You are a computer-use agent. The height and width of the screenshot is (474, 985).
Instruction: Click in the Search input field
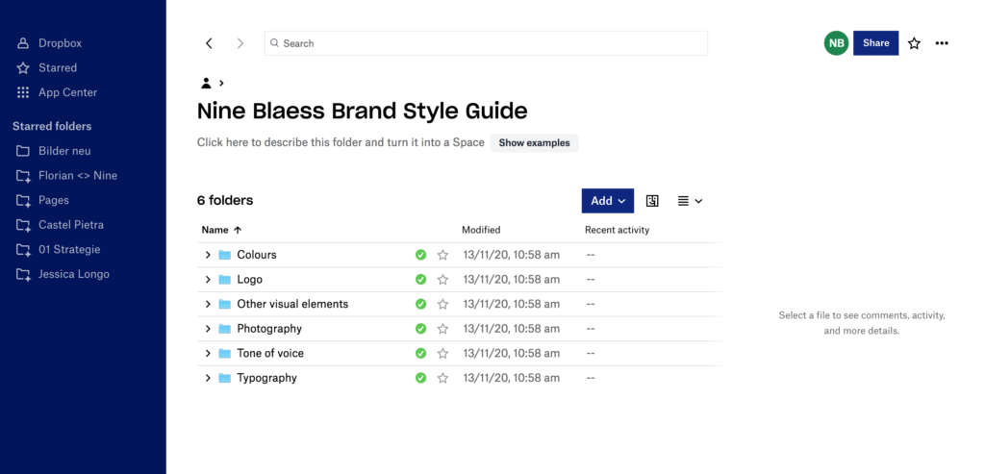(x=486, y=43)
